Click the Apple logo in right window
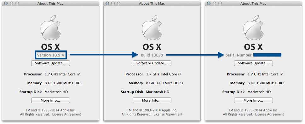Viewport: 305px width, 124px height. click(253, 28)
